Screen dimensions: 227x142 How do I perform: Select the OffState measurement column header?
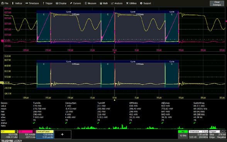click(134, 103)
